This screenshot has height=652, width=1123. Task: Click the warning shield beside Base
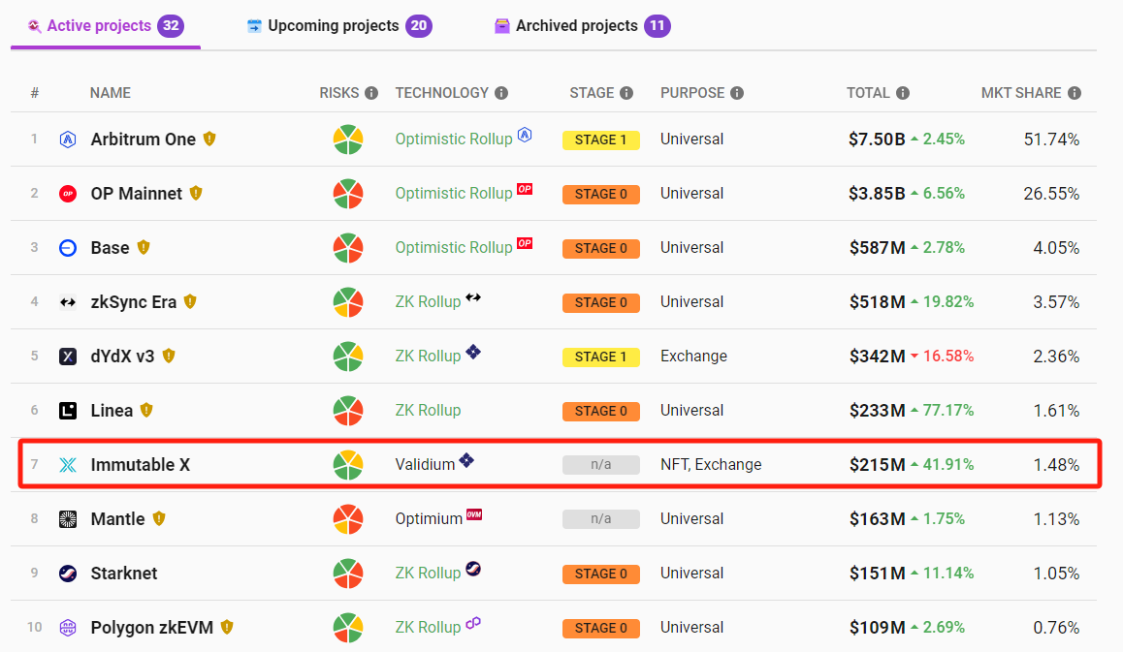point(144,248)
